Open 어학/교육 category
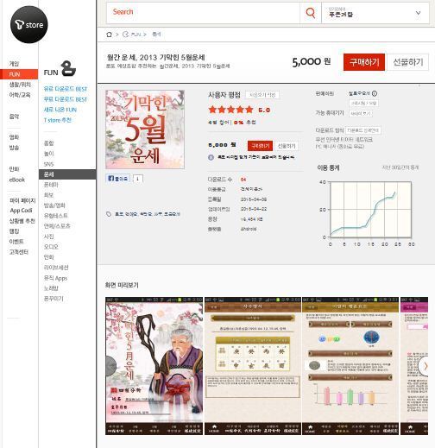This screenshot has height=448, width=435. [20, 95]
